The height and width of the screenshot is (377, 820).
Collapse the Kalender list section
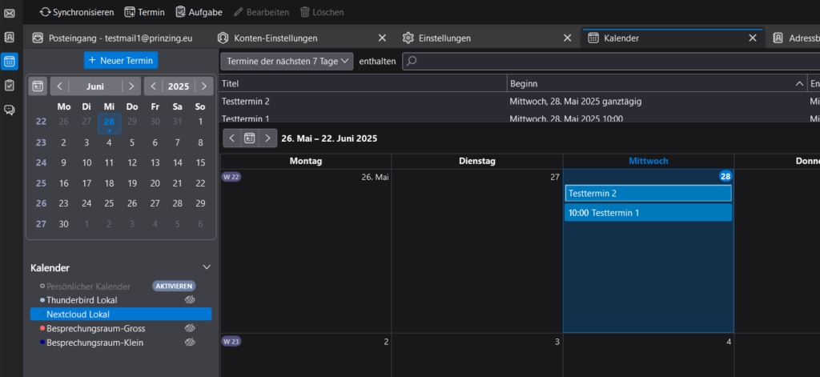pos(207,267)
